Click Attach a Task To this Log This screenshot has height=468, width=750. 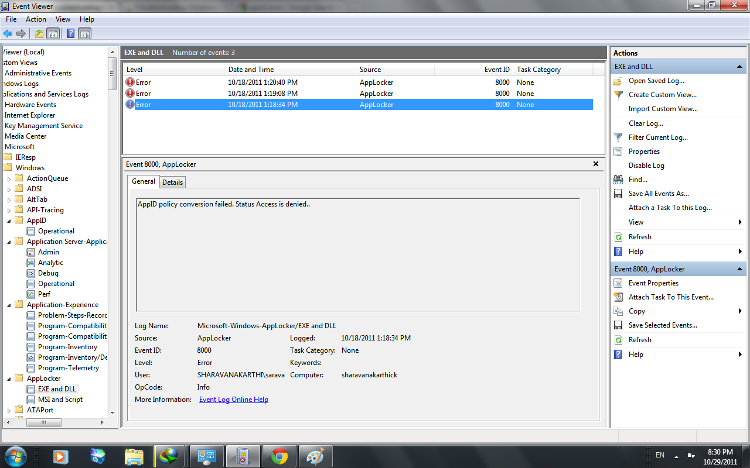670,208
